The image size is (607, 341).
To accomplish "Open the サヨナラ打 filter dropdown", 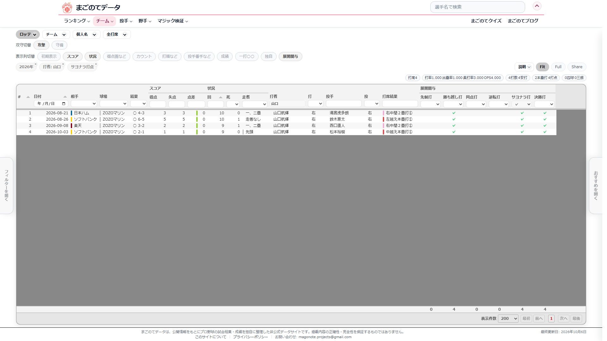I will click(x=521, y=104).
